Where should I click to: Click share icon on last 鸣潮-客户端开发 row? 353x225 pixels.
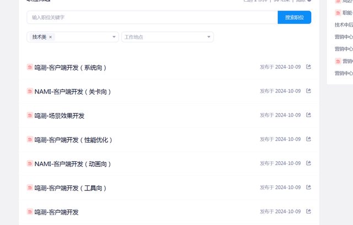click(x=308, y=212)
